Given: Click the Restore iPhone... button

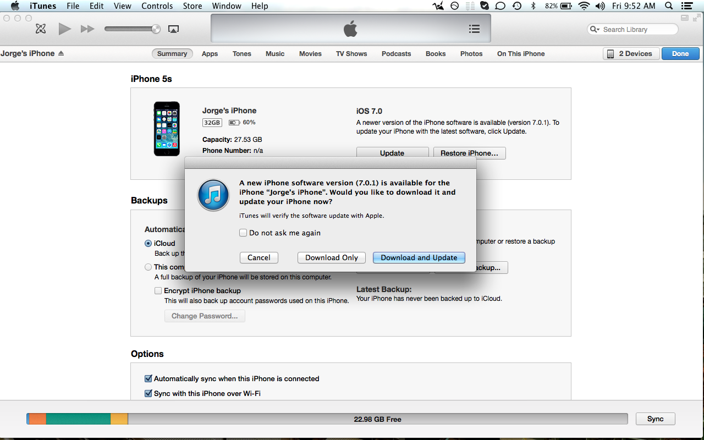Looking at the screenshot, I should 469,153.
